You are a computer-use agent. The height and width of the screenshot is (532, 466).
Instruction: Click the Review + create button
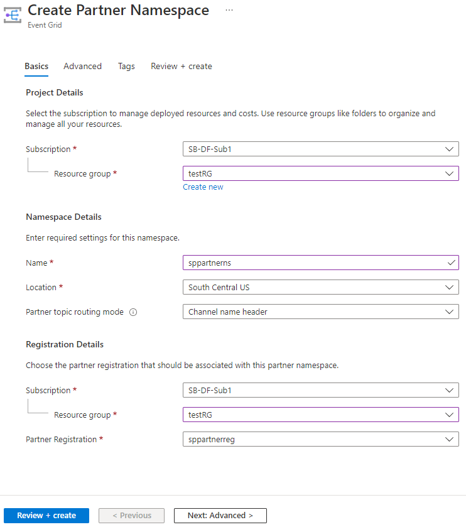pos(46,515)
